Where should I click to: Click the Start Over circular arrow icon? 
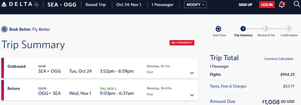tap(219, 29)
